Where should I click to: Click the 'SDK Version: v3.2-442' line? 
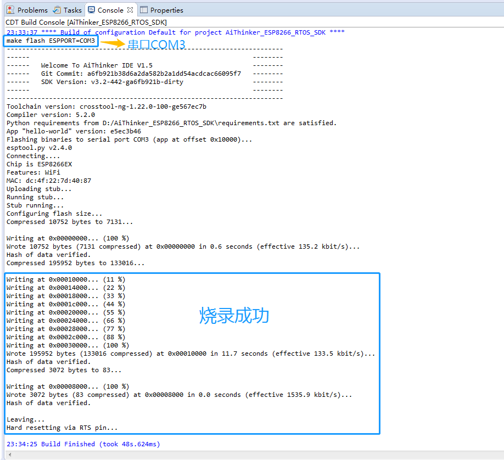click(x=112, y=82)
